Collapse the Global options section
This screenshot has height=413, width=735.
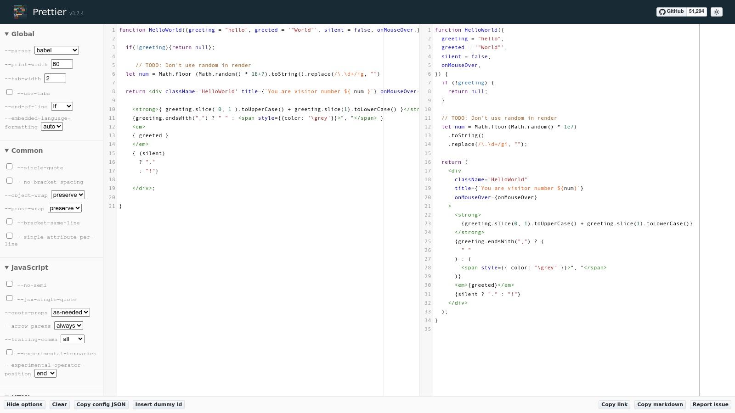[19, 34]
